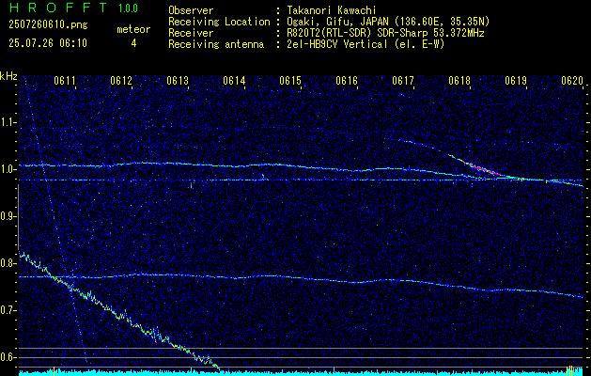Image resolution: width=591 pixels, height=376 pixels.
Task: Click the 0.6 kHz axis label
Action: click(7, 357)
